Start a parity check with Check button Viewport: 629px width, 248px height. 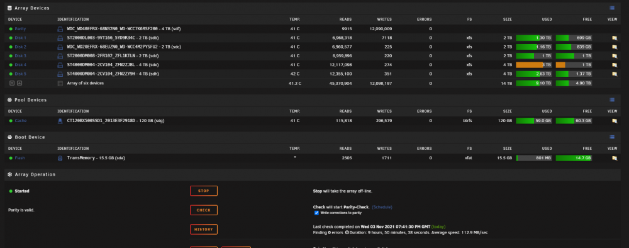(204, 210)
